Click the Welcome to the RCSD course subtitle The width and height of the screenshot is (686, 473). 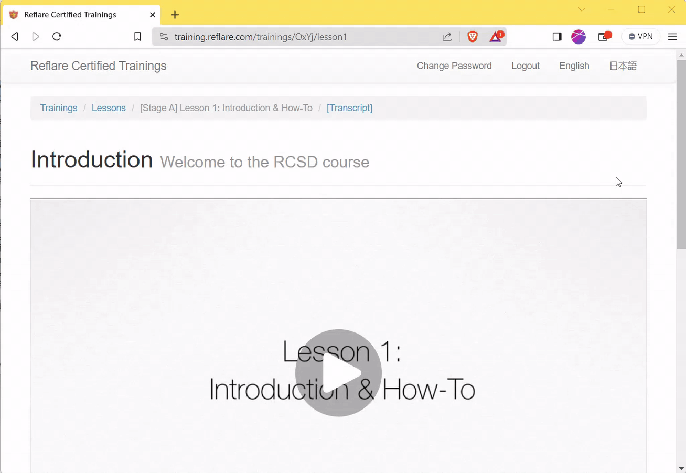[265, 162]
